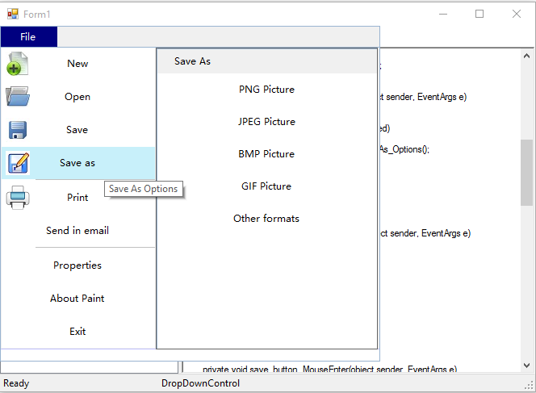Open Other formats option

(x=266, y=219)
